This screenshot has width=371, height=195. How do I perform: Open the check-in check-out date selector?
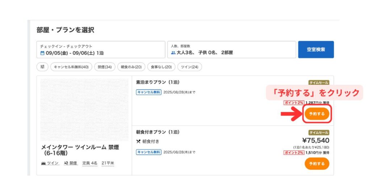[101, 50]
